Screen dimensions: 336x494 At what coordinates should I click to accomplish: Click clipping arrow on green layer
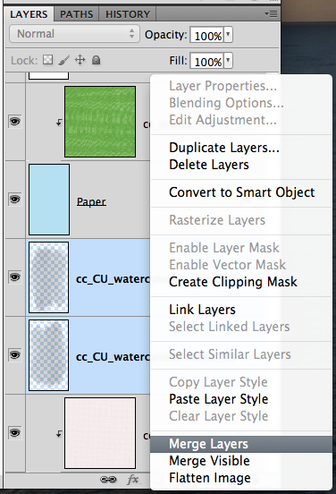59,122
